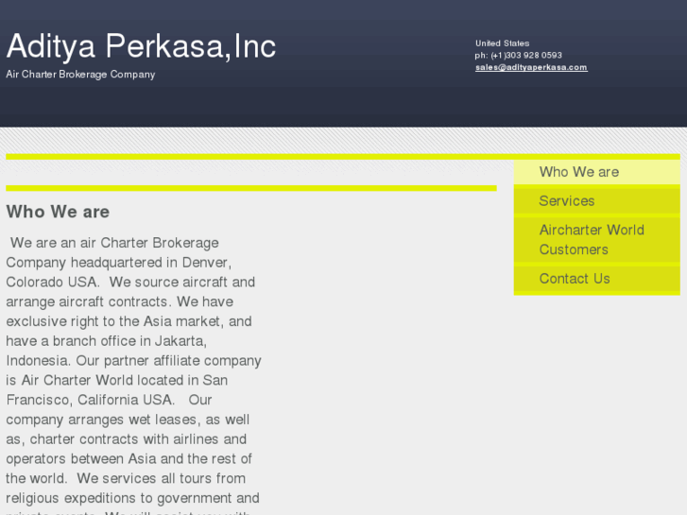Navigate to Contact Us
The width and height of the screenshot is (687, 515).
tap(596, 279)
